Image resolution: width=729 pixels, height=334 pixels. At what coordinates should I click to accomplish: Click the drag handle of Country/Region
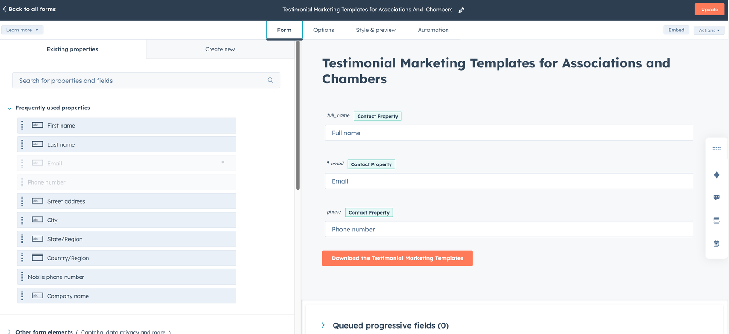(22, 258)
